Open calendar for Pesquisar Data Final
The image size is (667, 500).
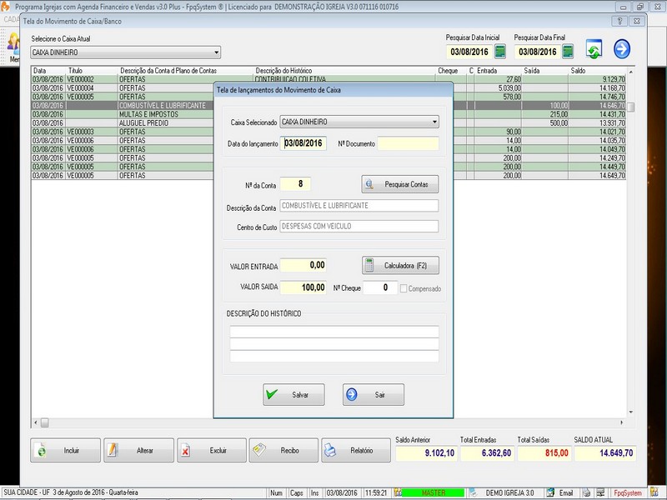[x=568, y=52]
